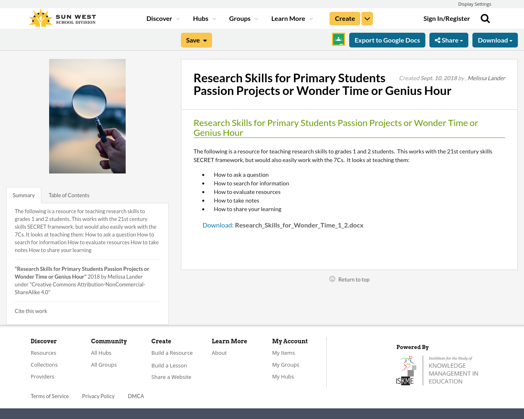Switch to the Table of Contents tab
Viewport: 524px width, 419px height.
point(69,195)
